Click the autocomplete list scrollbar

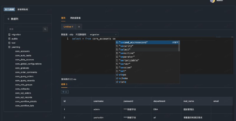(179, 46)
